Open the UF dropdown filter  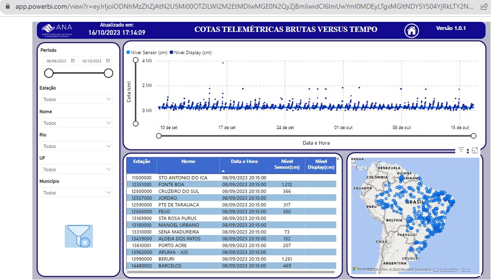click(x=77, y=169)
